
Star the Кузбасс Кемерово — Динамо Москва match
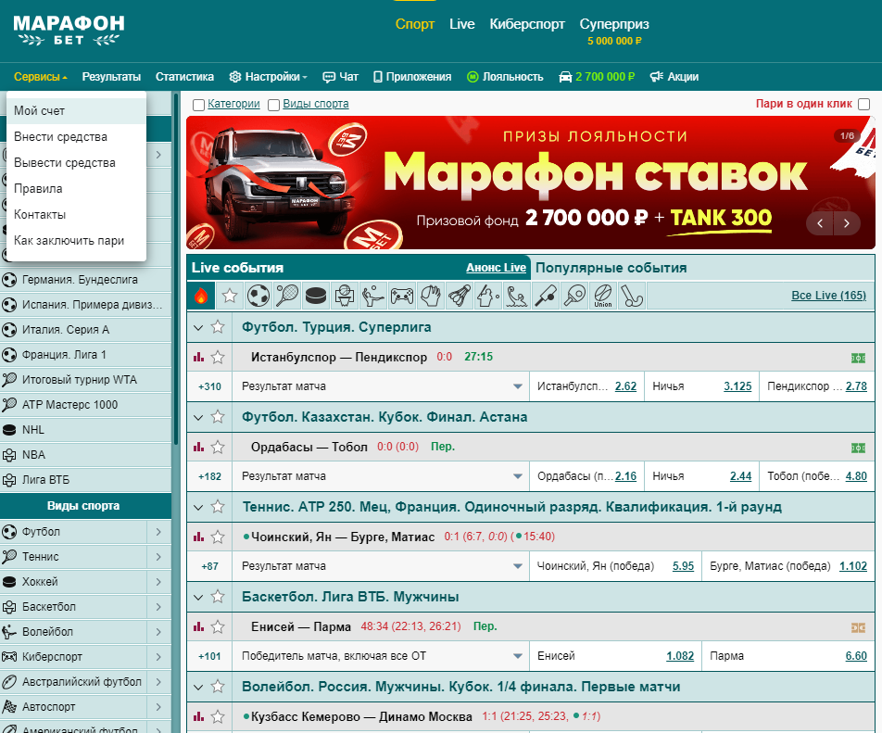click(x=218, y=716)
